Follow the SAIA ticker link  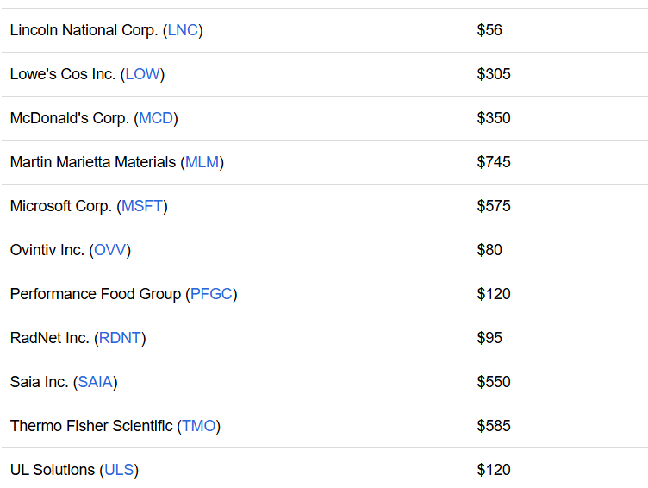96,382
